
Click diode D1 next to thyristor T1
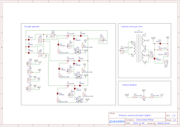click(81, 36)
